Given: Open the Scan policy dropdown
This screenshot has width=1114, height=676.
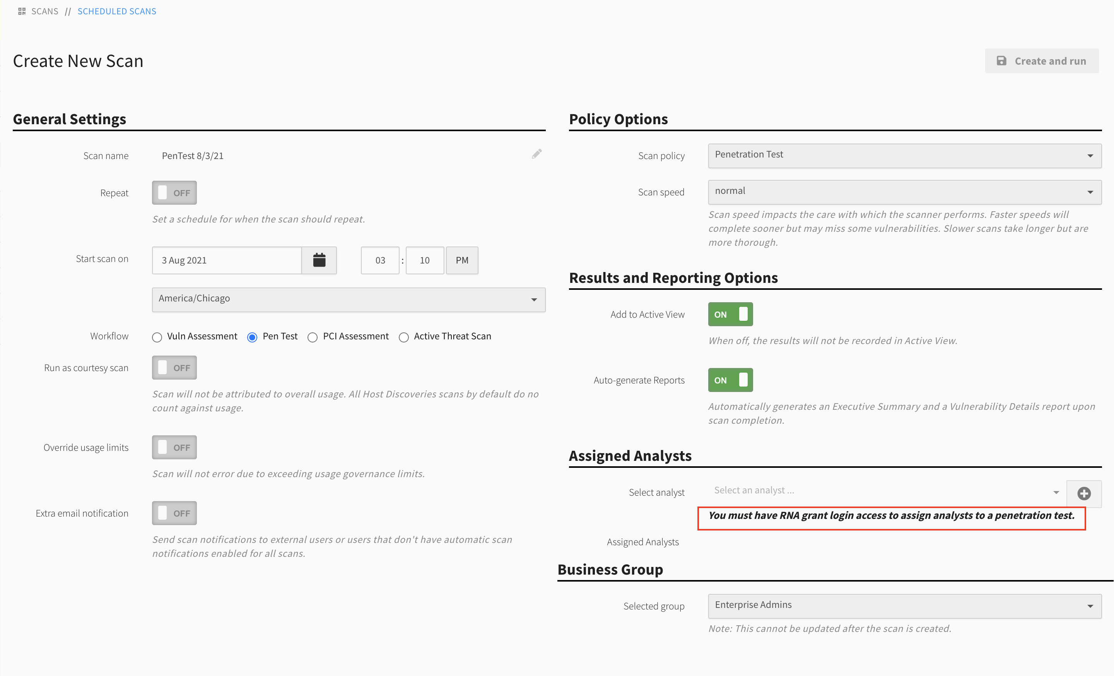Looking at the screenshot, I should click(x=904, y=156).
